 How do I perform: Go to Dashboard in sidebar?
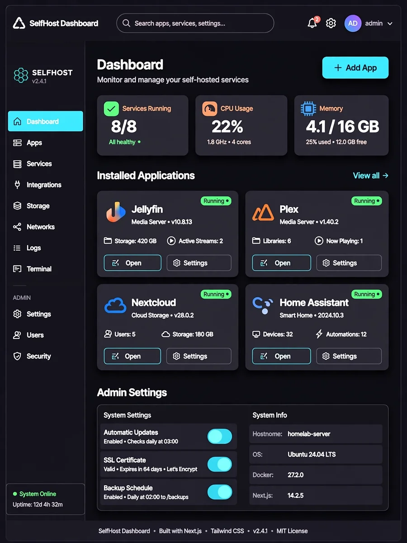[45, 121]
